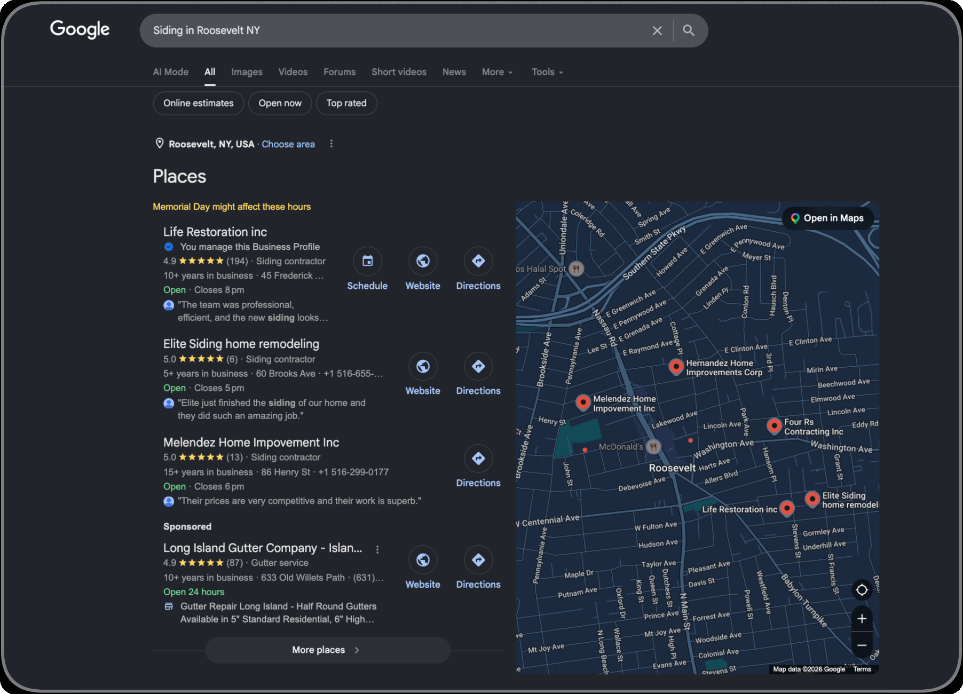This screenshot has width=963, height=694.
Task: Click 'Memorial Day might affect these hours' notice
Action: 232,207
